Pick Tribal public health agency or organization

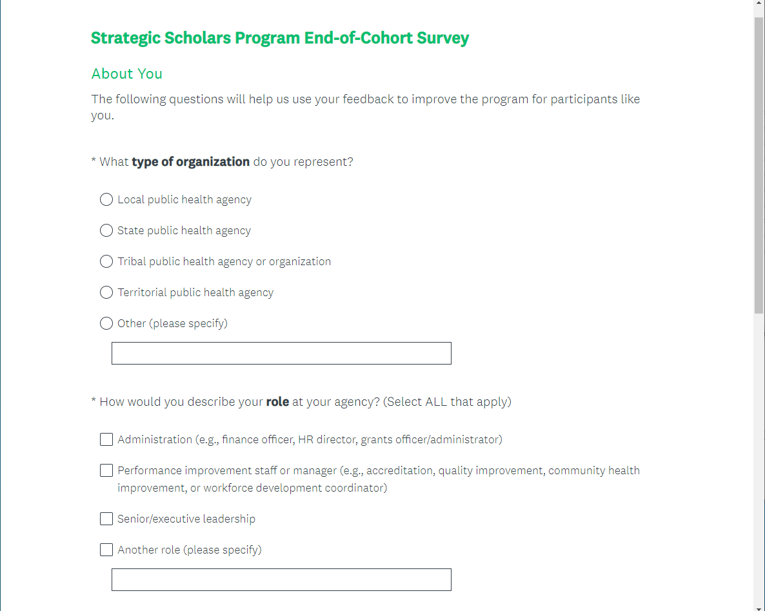pos(106,261)
